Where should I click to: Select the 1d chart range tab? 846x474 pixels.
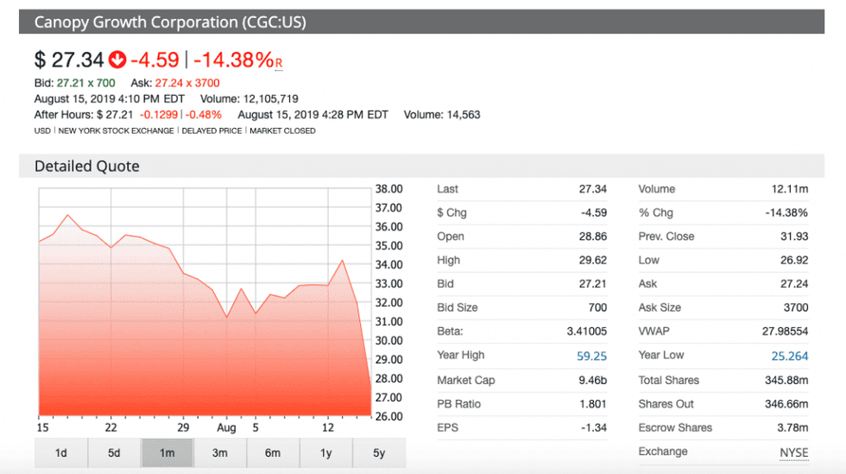tap(60, 452)
